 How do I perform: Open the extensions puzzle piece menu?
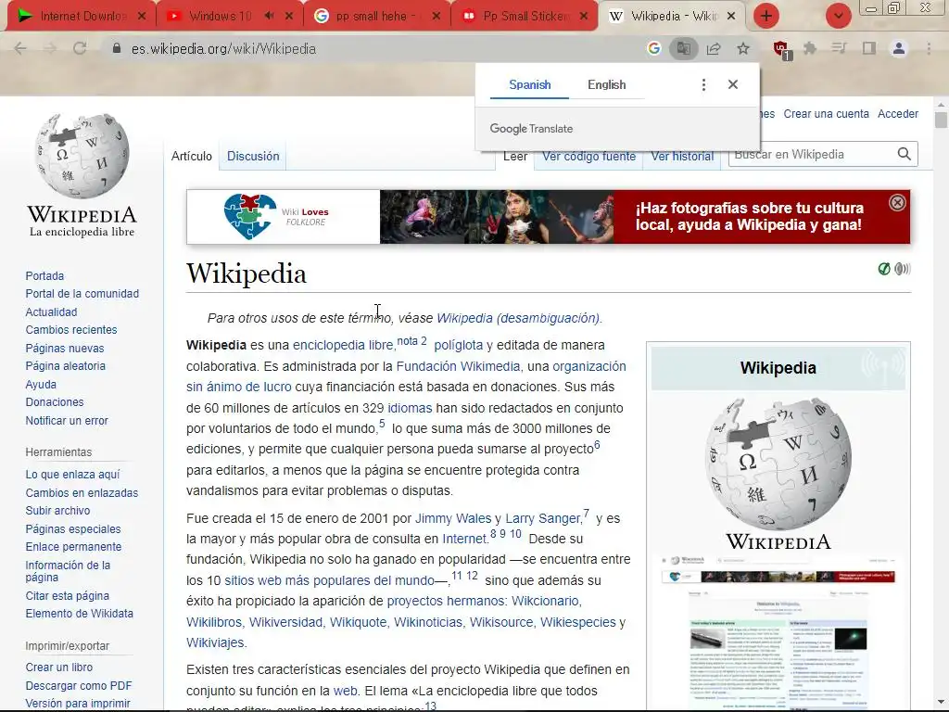(x=810, y=48)
